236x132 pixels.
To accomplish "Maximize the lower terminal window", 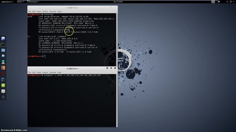I will tap(111, 68).
